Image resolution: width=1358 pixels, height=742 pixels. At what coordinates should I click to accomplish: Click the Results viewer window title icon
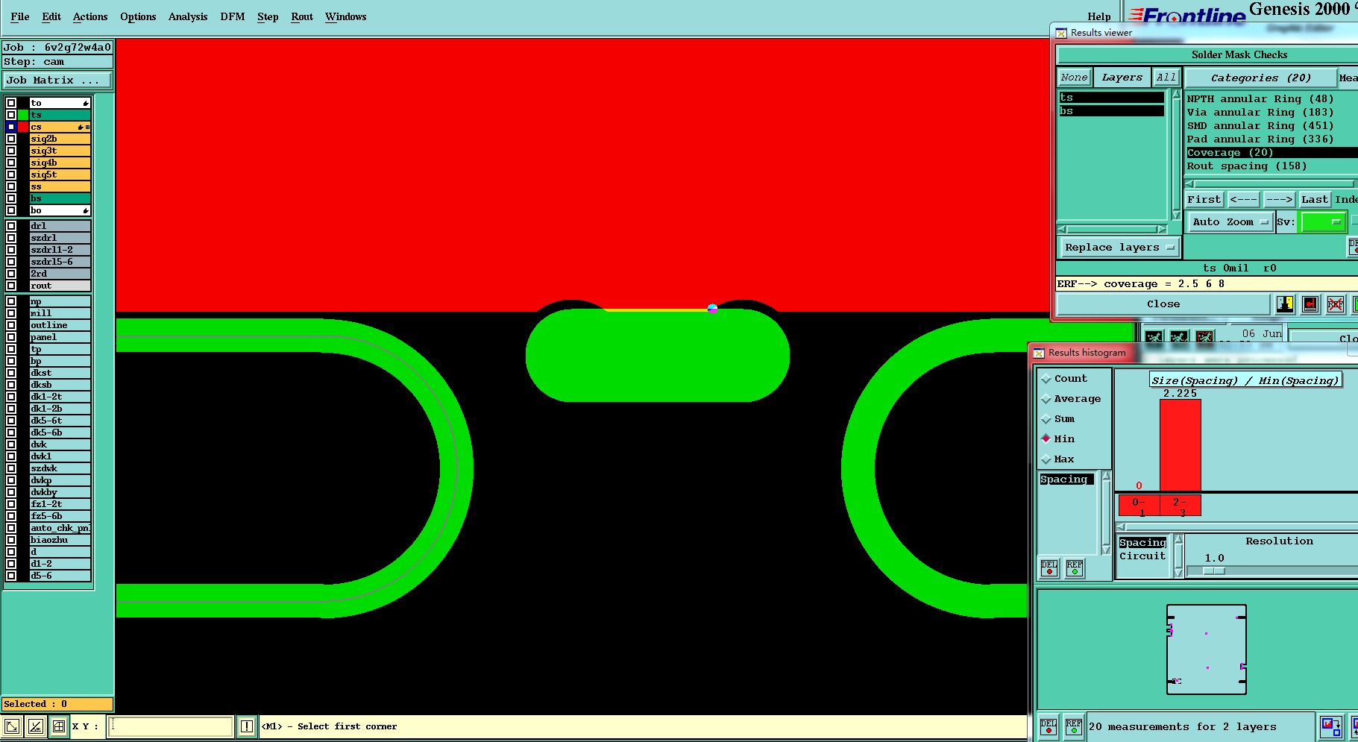coord(1061,33)
